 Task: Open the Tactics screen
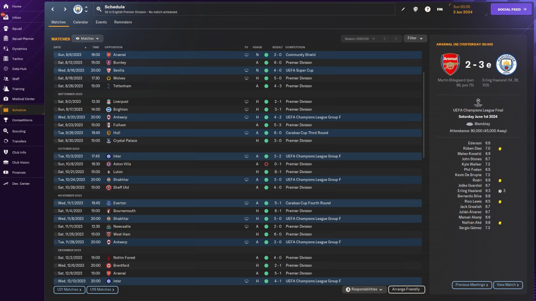coord(22,59)
